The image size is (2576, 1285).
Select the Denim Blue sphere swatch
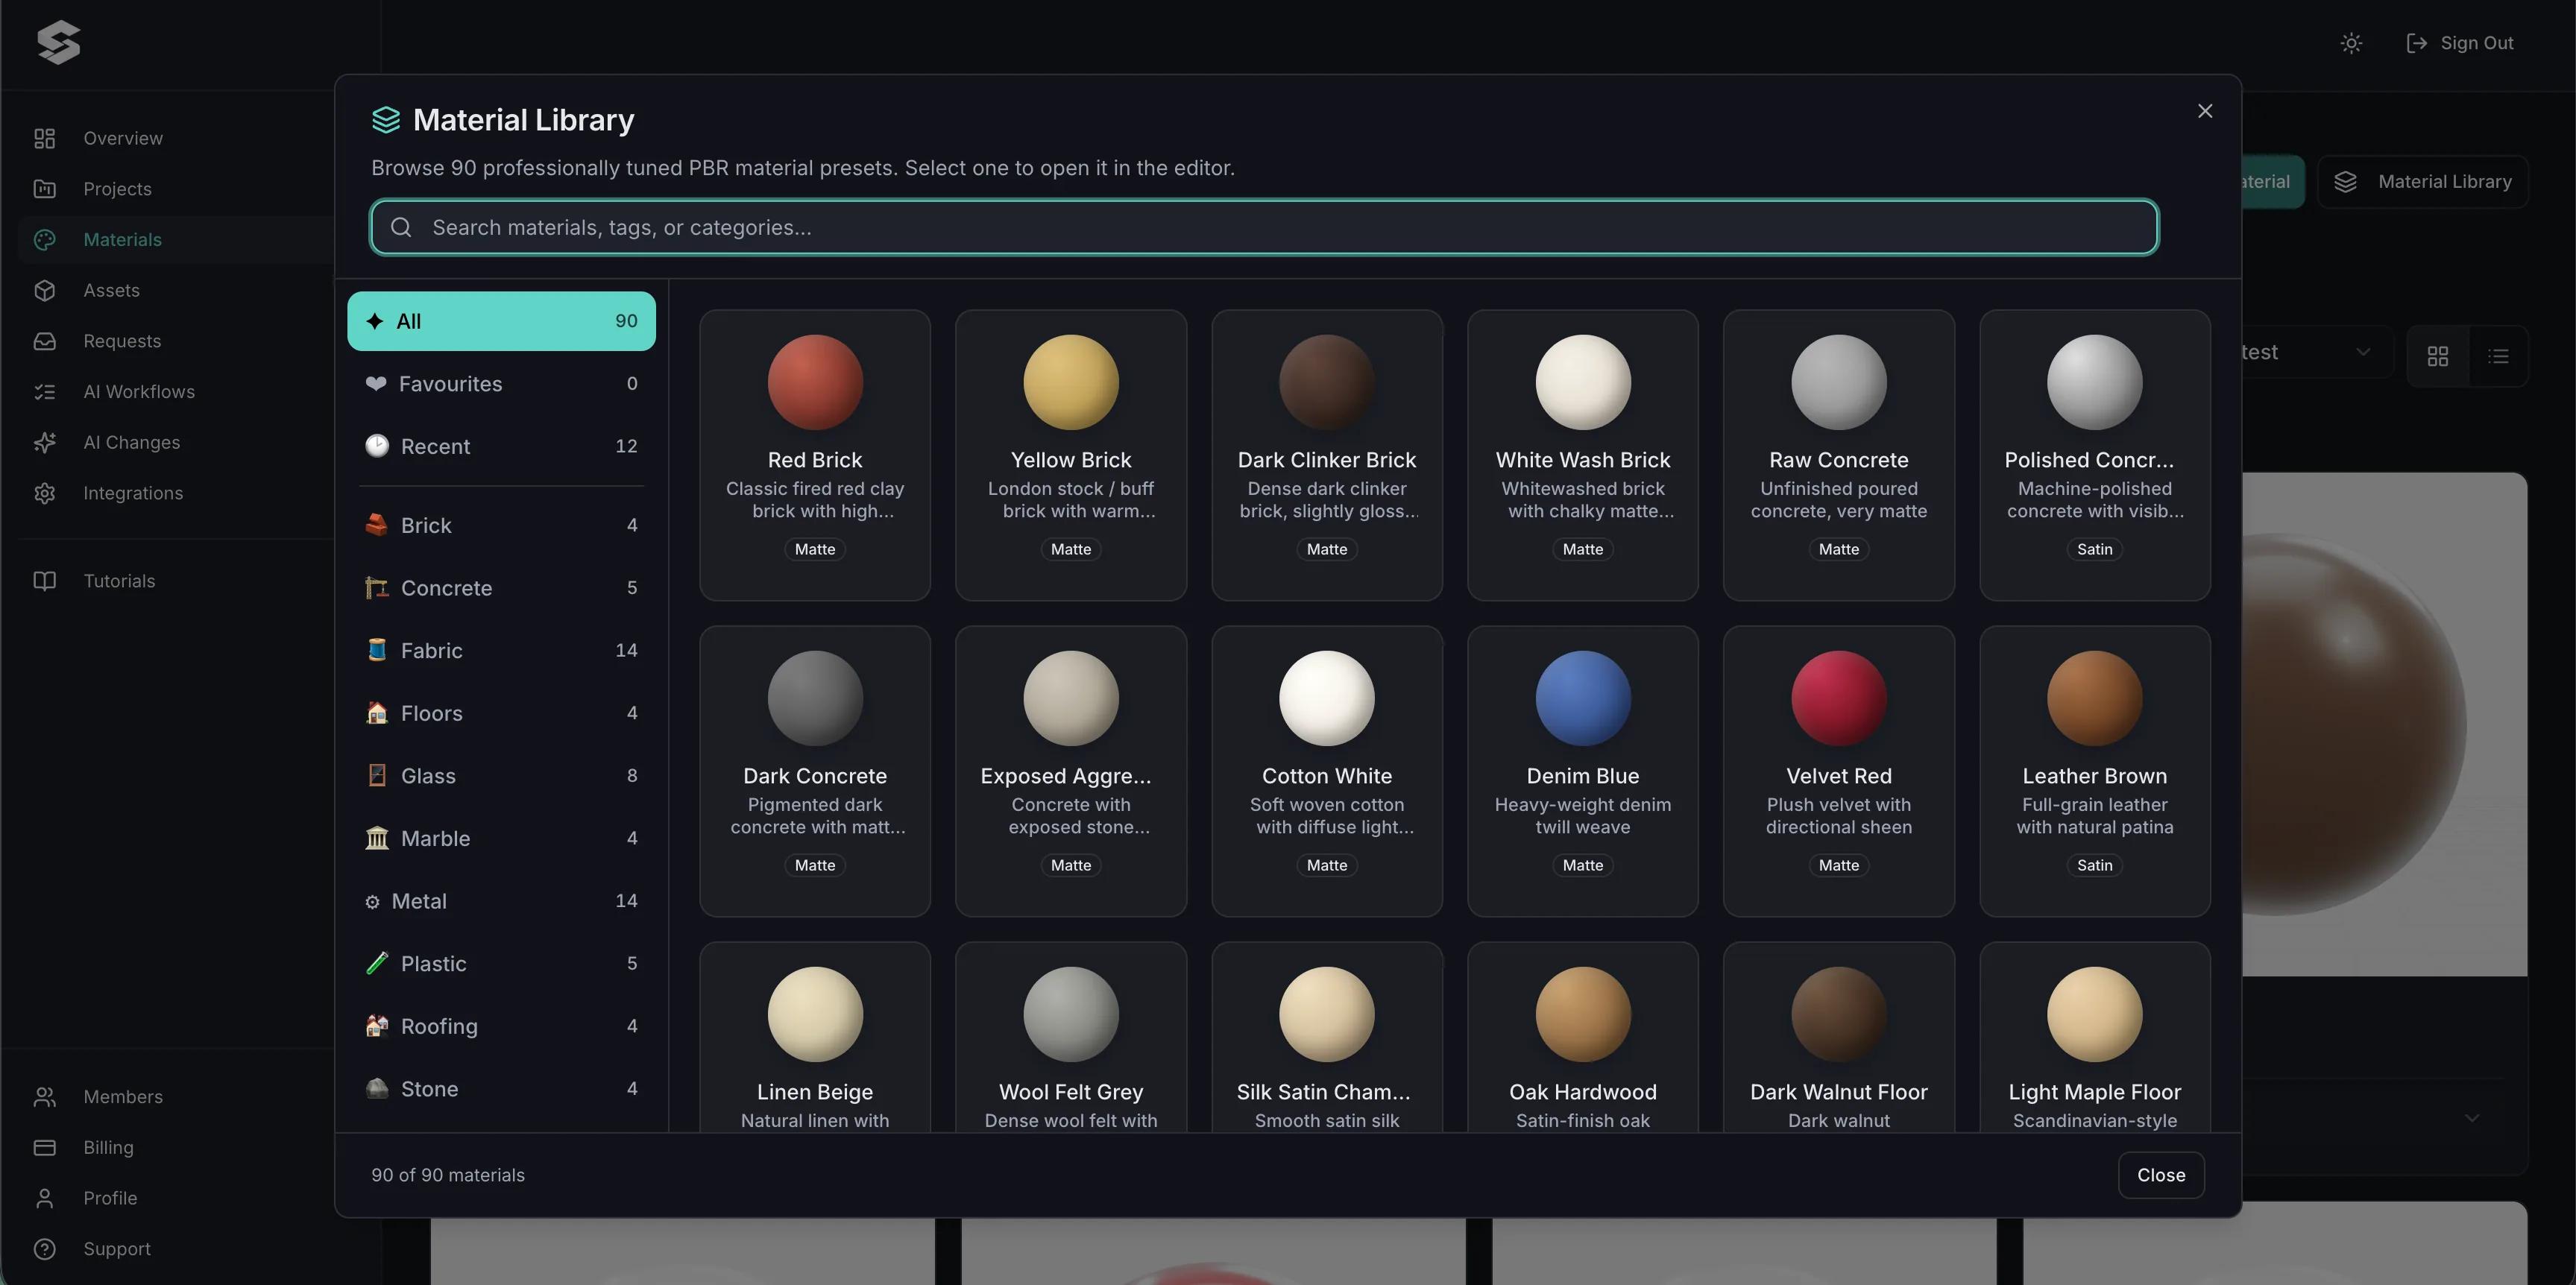(1583, 698)
